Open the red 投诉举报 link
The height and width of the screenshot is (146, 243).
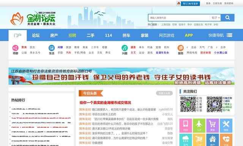205,53
